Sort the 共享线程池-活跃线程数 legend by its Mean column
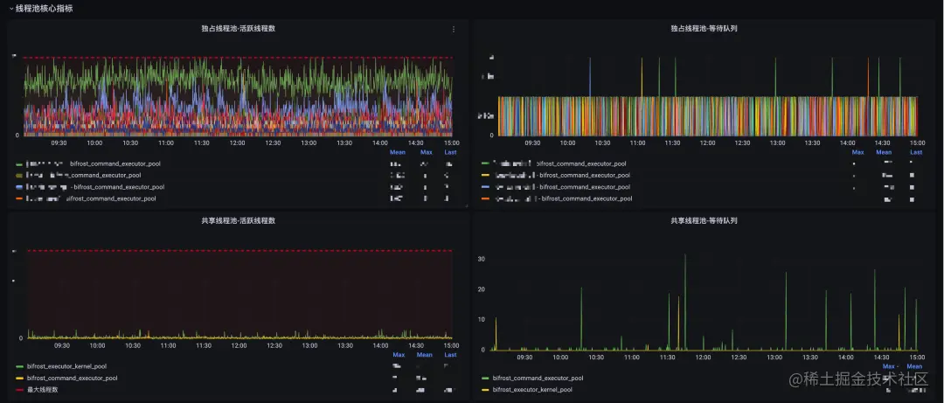This screenshot has height=403, width=944. pyautogui.click(x=425, y=355)
